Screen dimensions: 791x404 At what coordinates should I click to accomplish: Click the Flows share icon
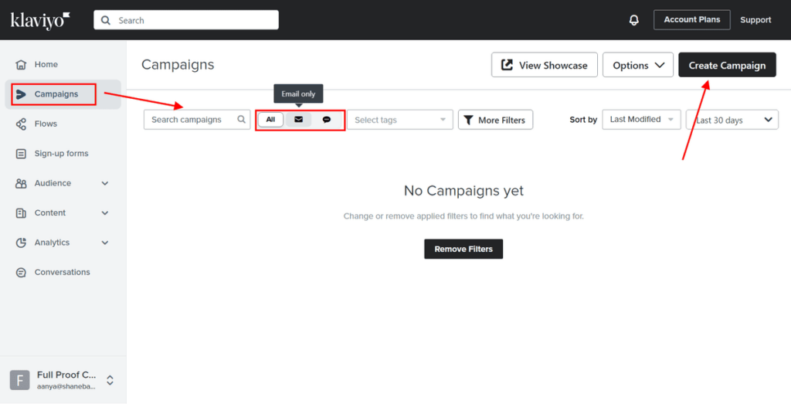pos(21,124)
